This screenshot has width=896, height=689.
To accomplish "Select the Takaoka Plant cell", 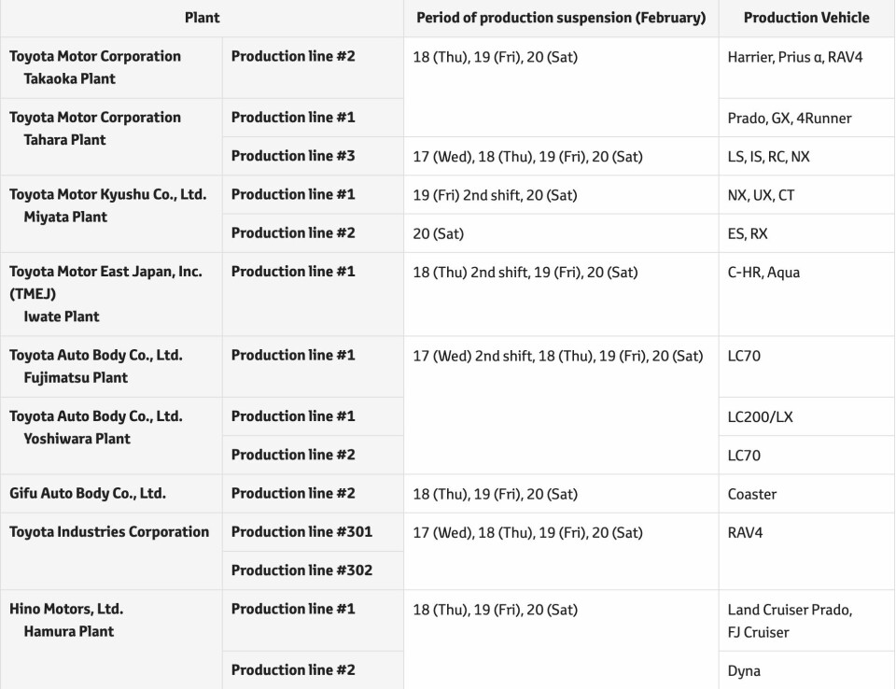I will tap(95, 67).
